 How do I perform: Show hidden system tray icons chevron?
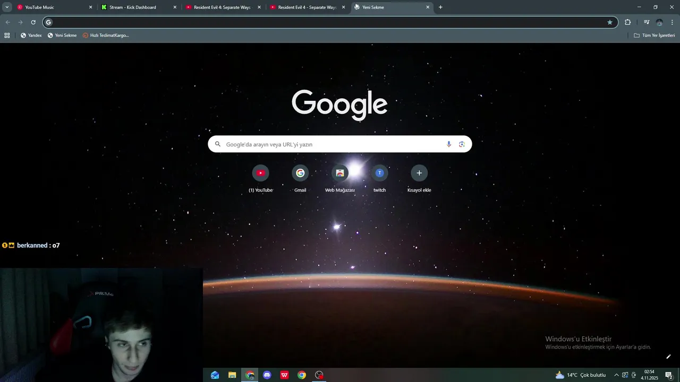(x=616, y=375)
